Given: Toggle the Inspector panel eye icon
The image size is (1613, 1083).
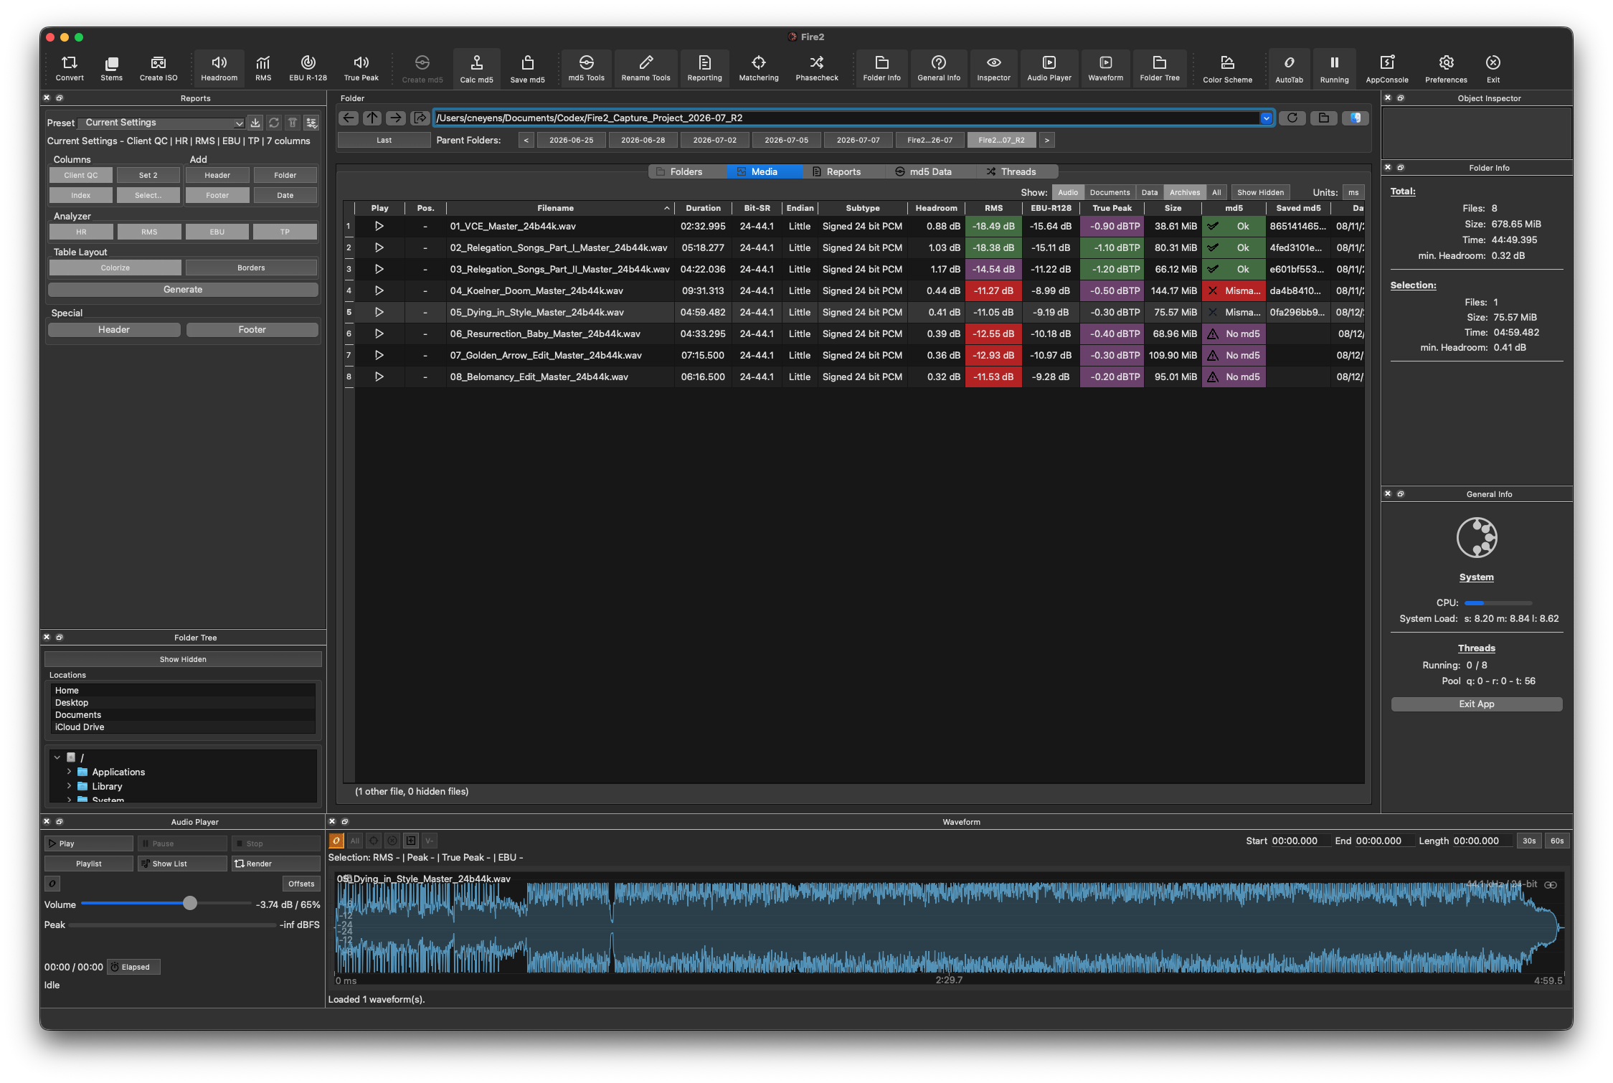Looking at the screenshot, I should point(993,68).
